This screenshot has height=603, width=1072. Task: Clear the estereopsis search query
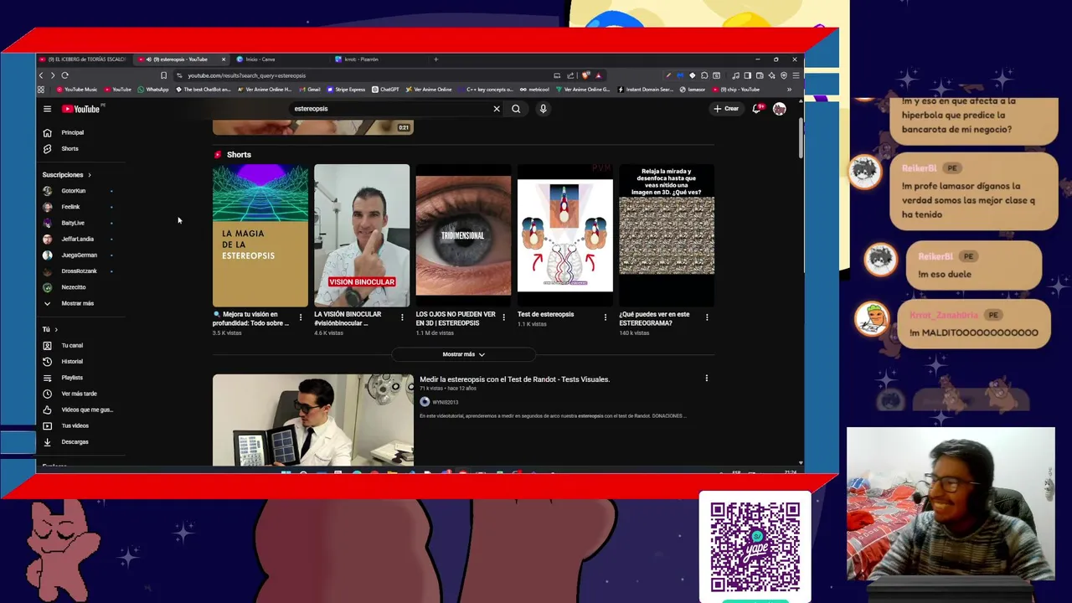pos(497,109)
